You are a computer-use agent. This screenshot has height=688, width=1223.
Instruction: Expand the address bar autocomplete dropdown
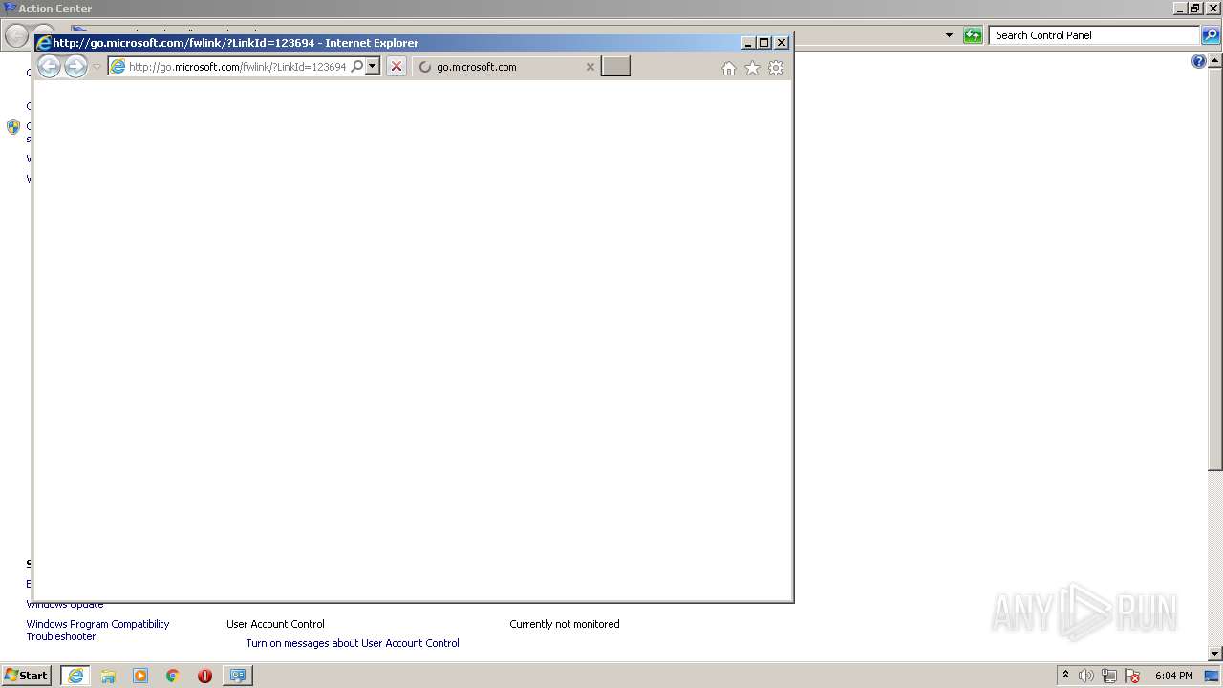point(373,67)
